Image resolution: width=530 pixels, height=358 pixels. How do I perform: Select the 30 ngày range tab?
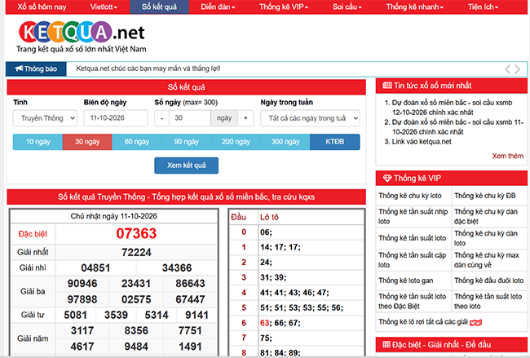pyautogui.click(x=87, y=142)
